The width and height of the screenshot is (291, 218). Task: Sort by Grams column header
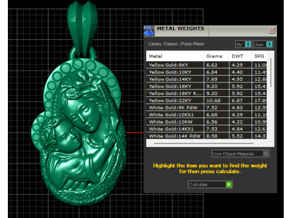pos(216,56)
